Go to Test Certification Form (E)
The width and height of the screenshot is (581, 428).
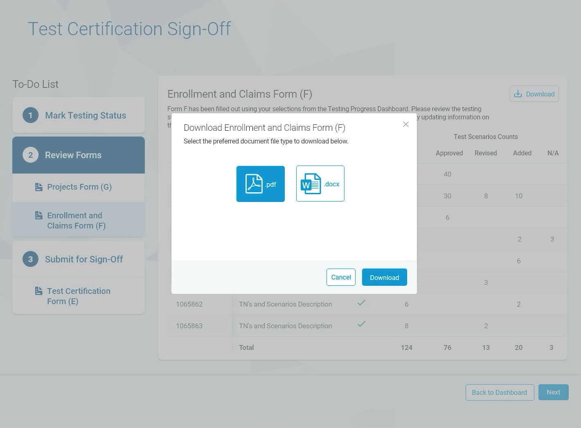pyautogui.click(x=79, y=296)
